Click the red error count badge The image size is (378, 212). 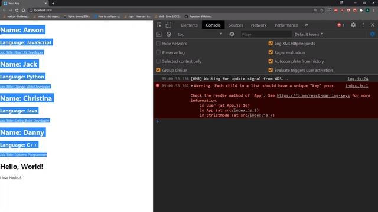click(x=341, y=25)
